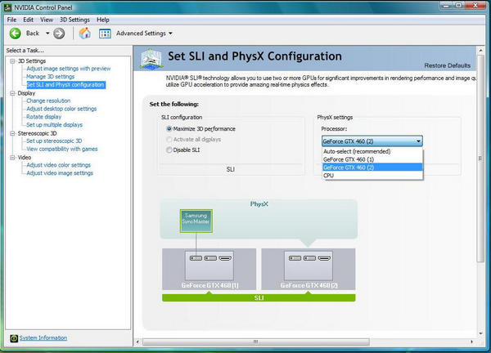Open Rotate display task
The width and height of the screenshot is (491, 353).
[44, 117]
